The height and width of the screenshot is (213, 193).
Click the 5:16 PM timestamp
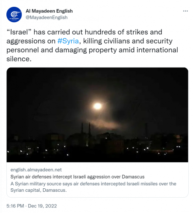point(15,206)
